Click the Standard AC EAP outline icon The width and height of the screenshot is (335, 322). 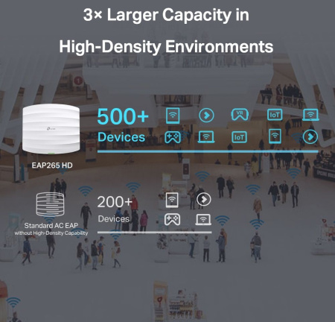click(x=50, y=204)
